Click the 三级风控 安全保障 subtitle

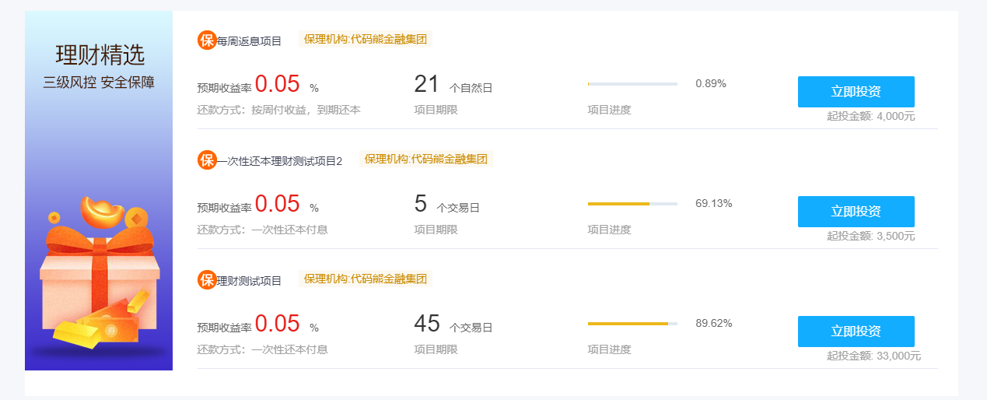[x=99, y=82]
